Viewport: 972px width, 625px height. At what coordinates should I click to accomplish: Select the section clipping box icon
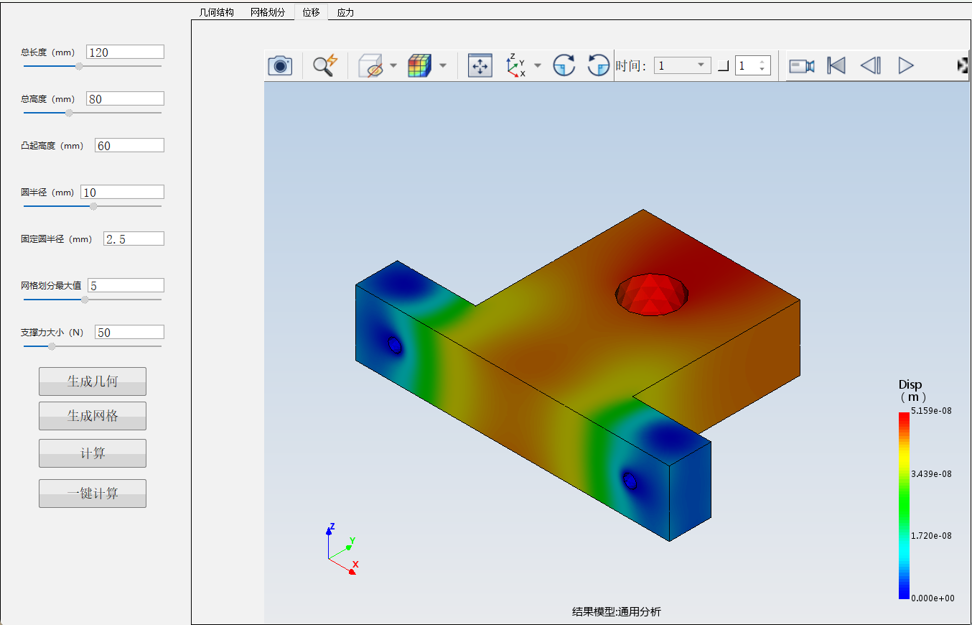tap(371, 65)
